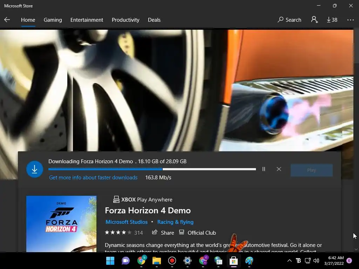
Task: Click the Xbox Play Anywhere label
Action: click(x=143, y=199)
